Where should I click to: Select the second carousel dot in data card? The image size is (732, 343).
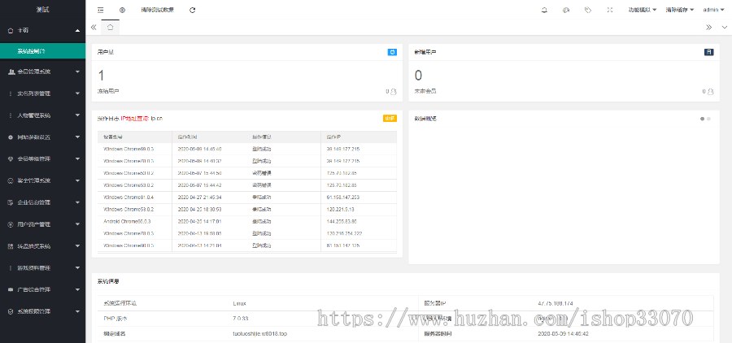pyautogui.click(x=708, y=119)
